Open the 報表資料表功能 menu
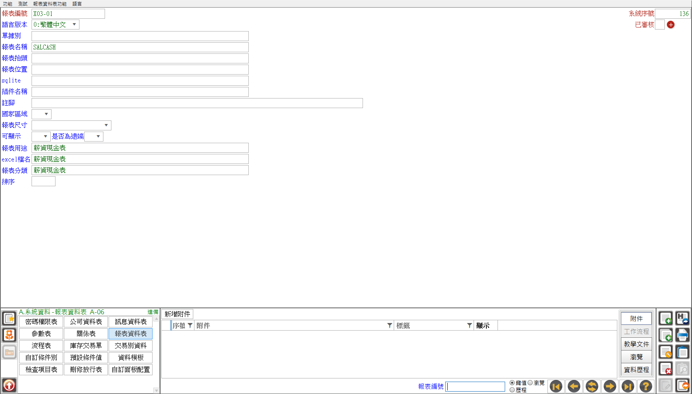The width and height of the screenshot is (692, 394). click(50, 4)
